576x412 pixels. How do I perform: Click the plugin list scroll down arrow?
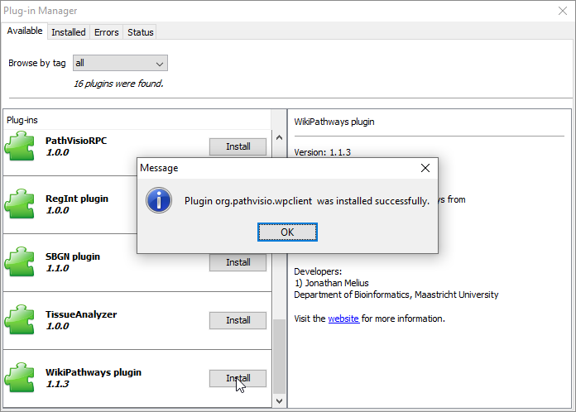point(279,400)
